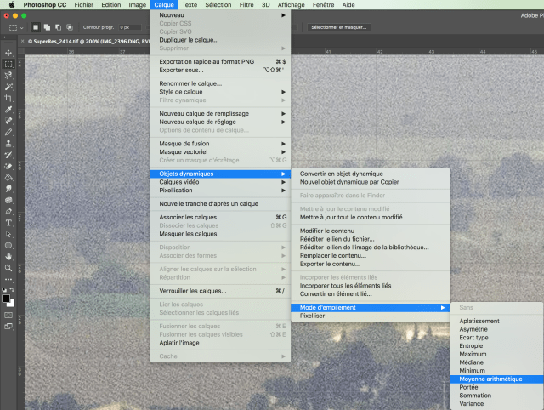Enable 'Add to selection' mode in options bar

[x=48, y=27]
